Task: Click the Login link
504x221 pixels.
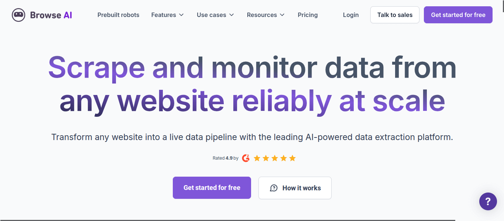Action: pos(351,15)
